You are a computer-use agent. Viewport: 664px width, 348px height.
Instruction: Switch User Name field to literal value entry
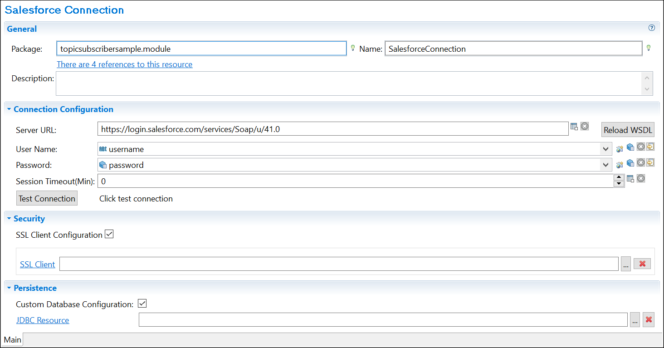(x=650, y=147)
